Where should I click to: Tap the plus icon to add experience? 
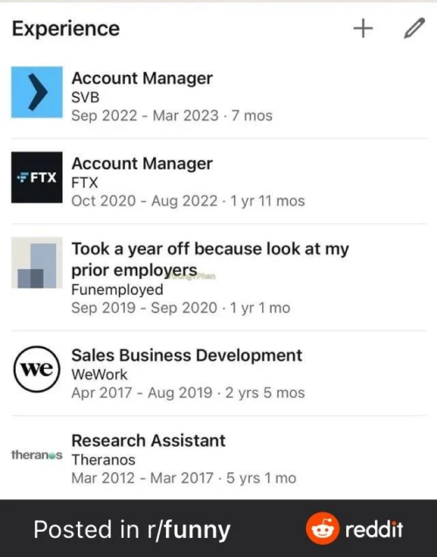363,28
